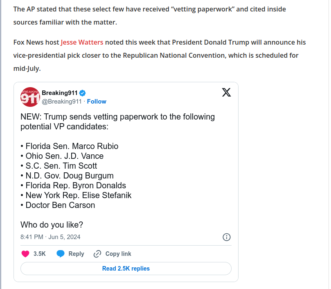
Task: Open tweet timestamp 8:41 PM Jun 5, 2024
Action: [x=50, y=237]
